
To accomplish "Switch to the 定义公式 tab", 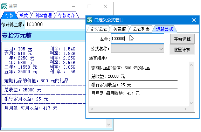I will (99, 29).
